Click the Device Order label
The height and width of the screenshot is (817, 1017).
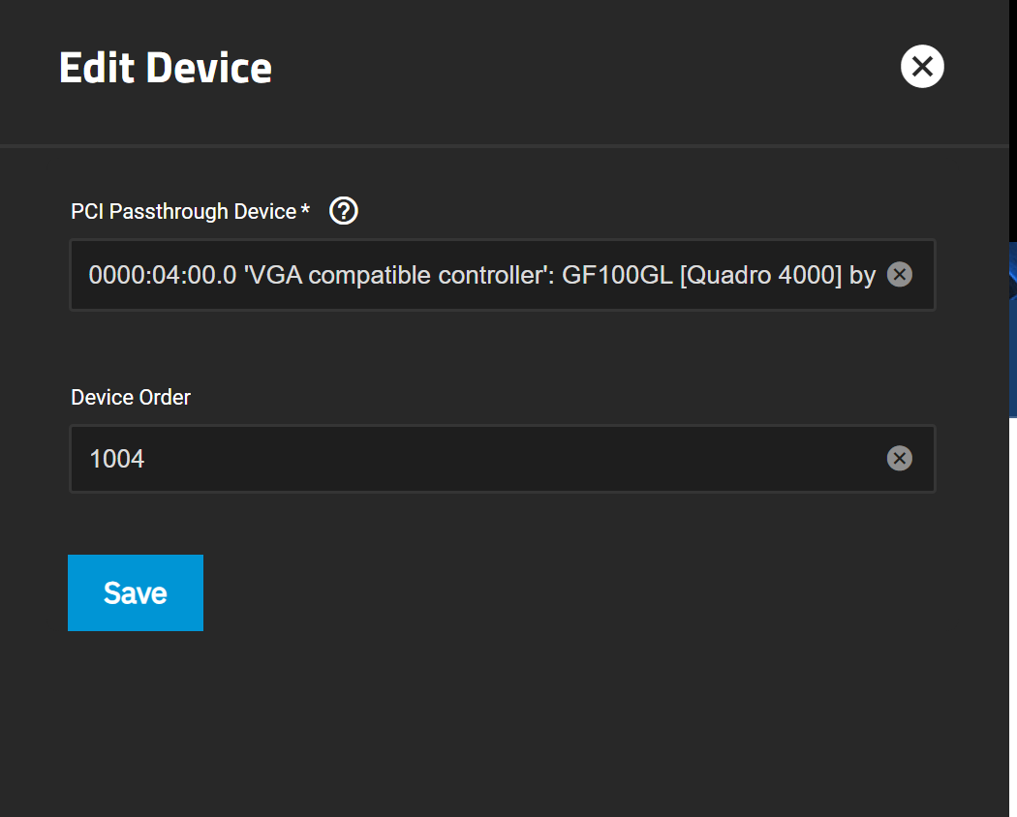(x=131, y=397)
